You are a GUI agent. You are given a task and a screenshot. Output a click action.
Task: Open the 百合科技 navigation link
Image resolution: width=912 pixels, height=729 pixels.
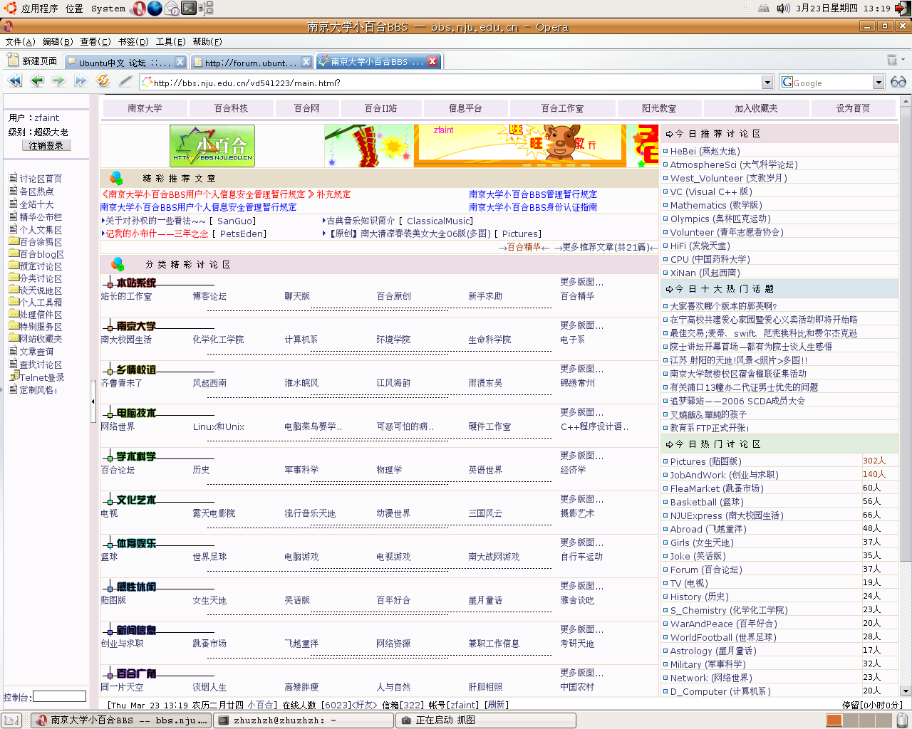(x=231, y=108)
